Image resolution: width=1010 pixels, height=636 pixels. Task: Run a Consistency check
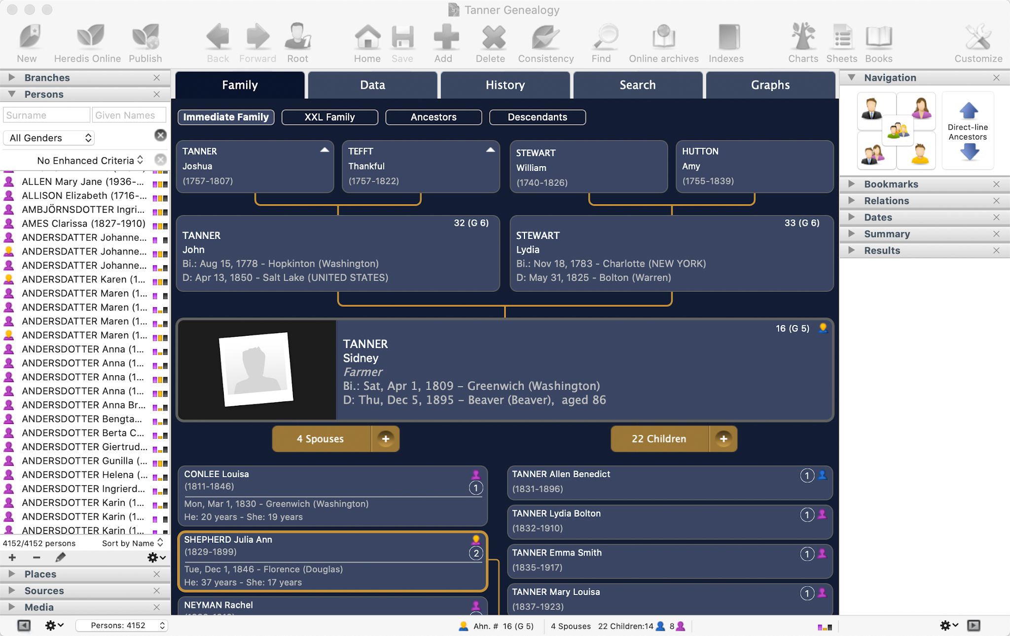[x=544, y=42]
